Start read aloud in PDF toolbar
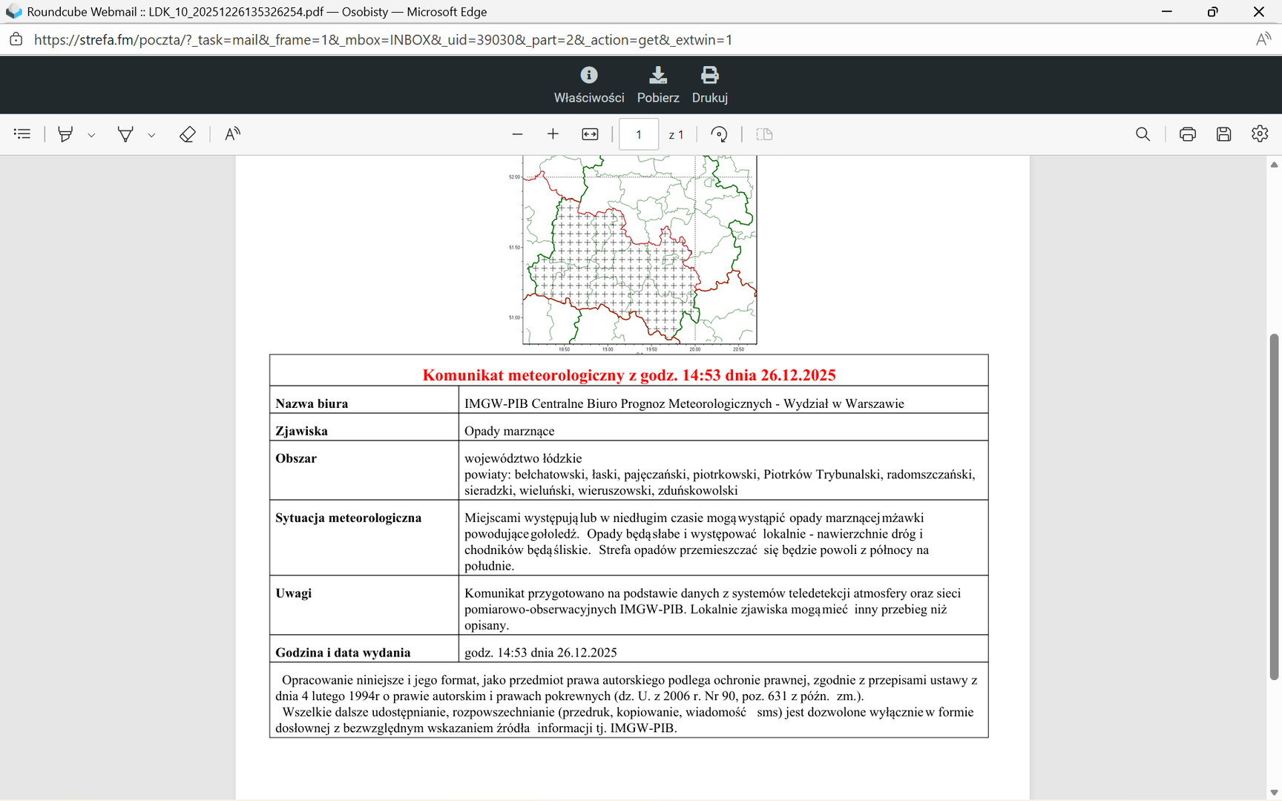 [232, 134]
